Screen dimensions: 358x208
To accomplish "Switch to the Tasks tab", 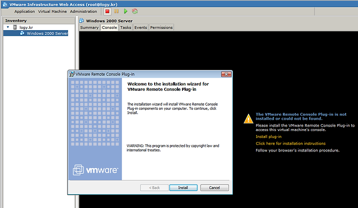I will (x=126, y=27).
